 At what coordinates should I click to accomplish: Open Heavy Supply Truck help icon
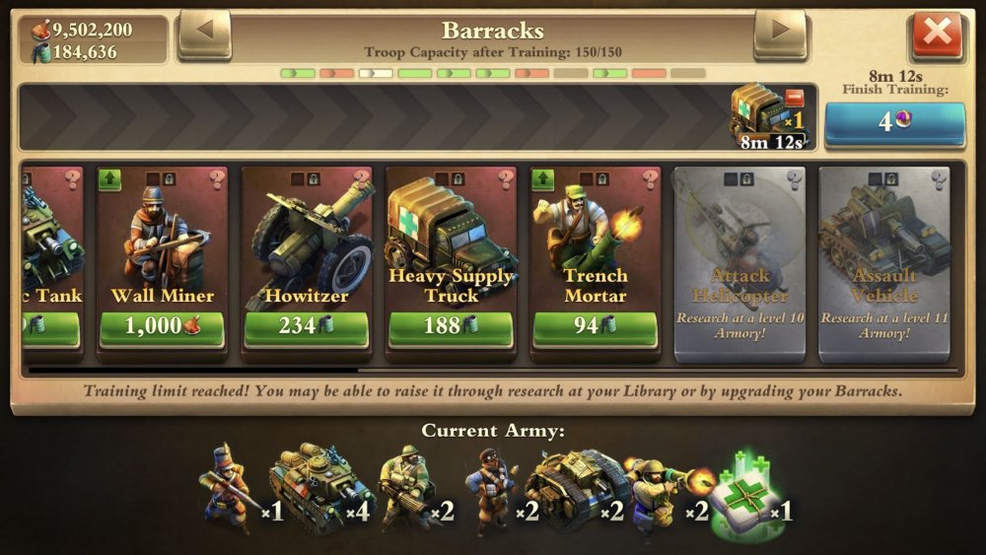506,179
